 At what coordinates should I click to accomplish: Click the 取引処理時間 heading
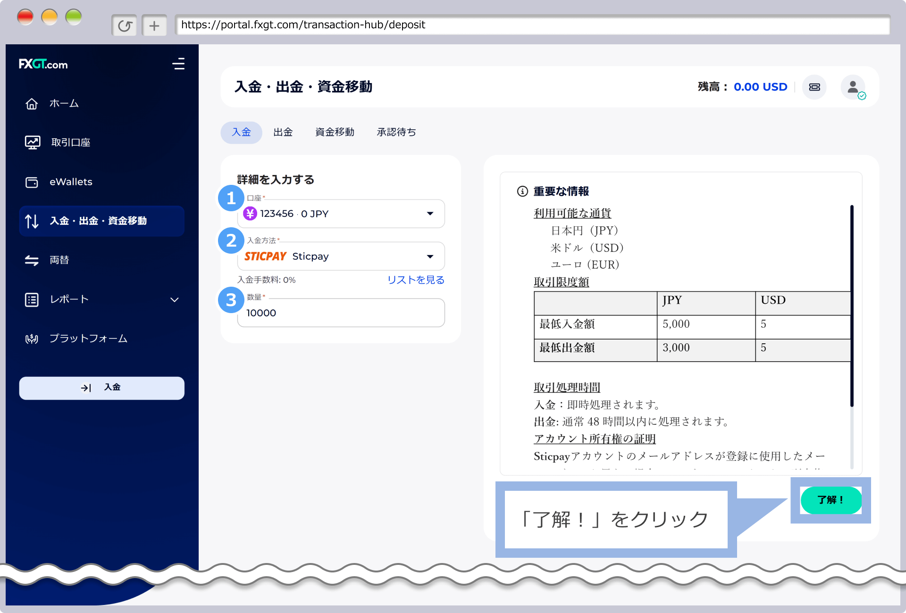567,388
